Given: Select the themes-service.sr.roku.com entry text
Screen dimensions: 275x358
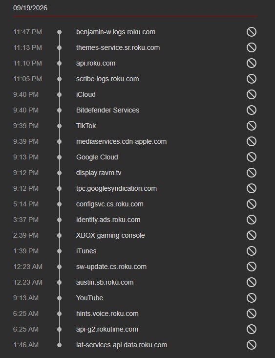Looking at the screenshot, I should [x=118, y=47].
